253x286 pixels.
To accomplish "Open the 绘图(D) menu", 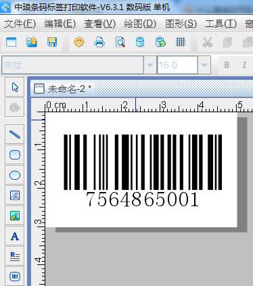I will coord(140,24).
